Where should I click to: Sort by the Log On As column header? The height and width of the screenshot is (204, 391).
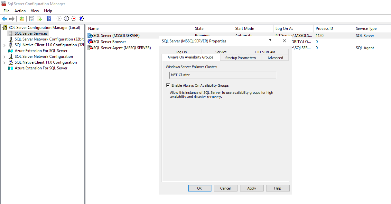(x=293, y=29)
